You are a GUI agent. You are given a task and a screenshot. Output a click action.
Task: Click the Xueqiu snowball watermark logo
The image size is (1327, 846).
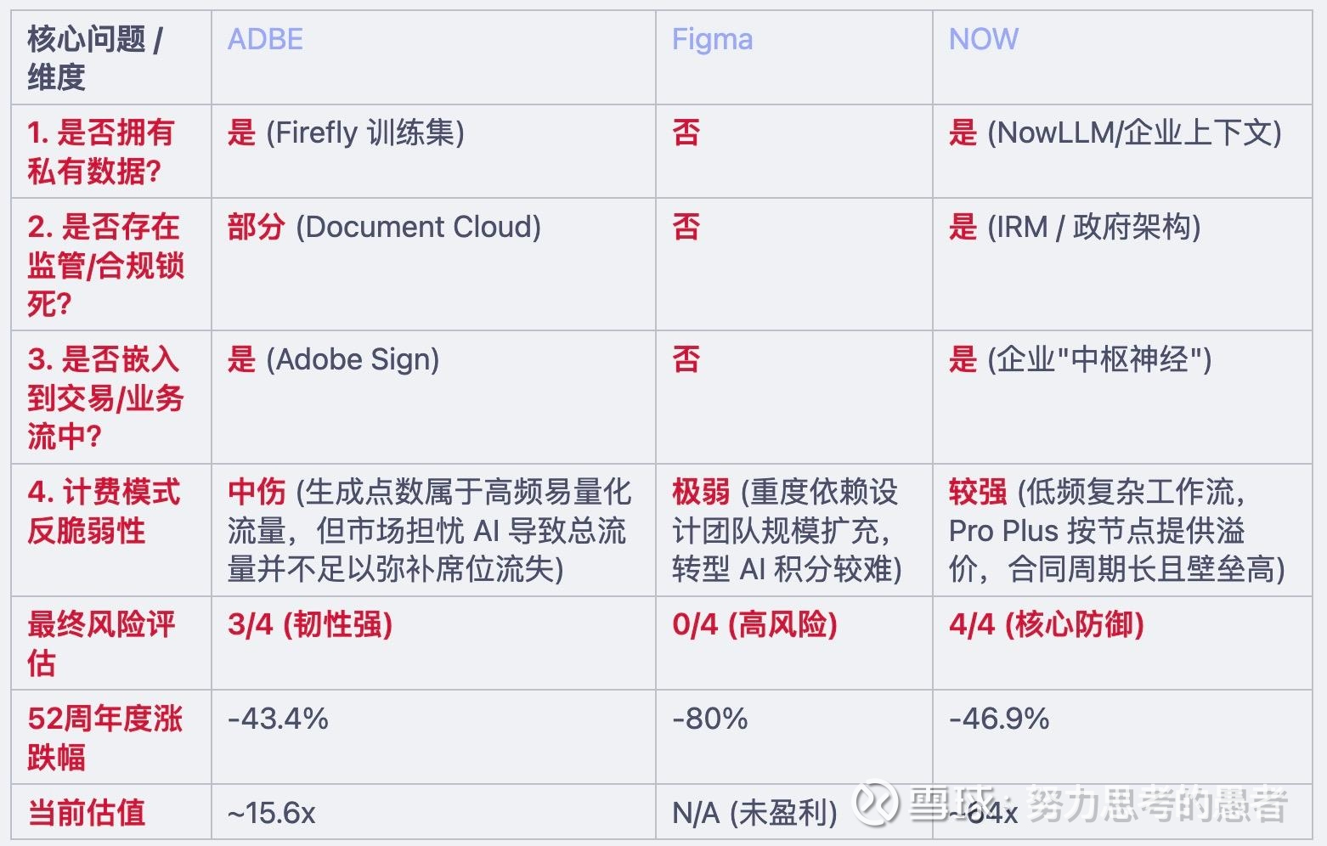click(x=876, y=802)
